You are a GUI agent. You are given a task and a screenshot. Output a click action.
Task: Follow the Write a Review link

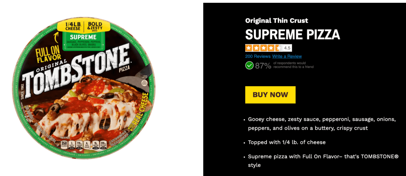click(287, 56)
